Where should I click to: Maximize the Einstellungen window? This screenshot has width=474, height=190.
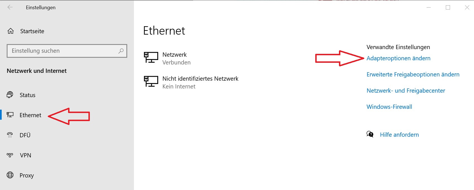coord(448,8)
